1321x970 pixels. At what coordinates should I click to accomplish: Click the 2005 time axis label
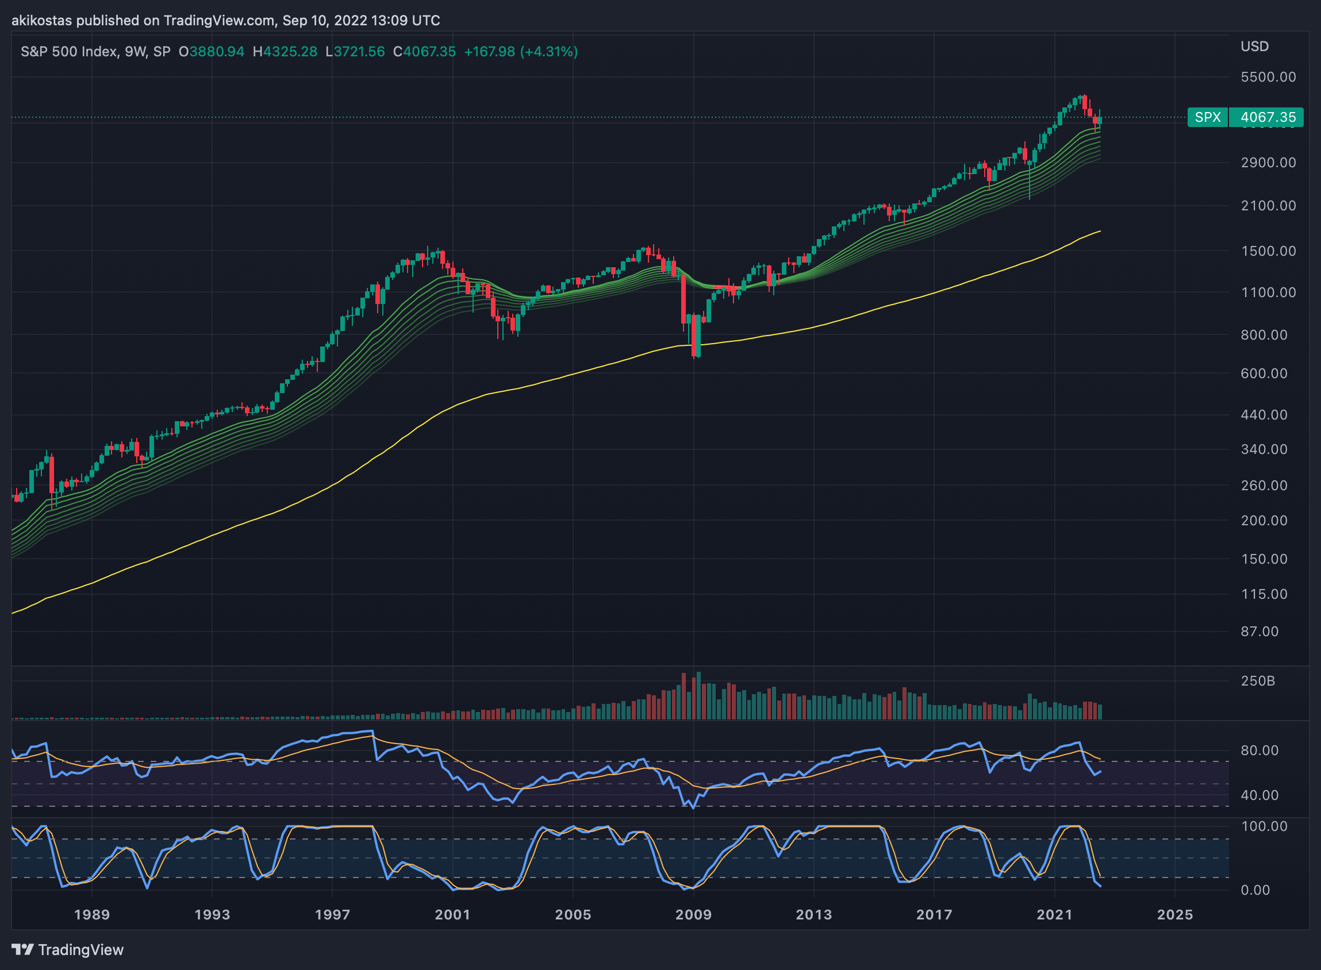point(573,915)
